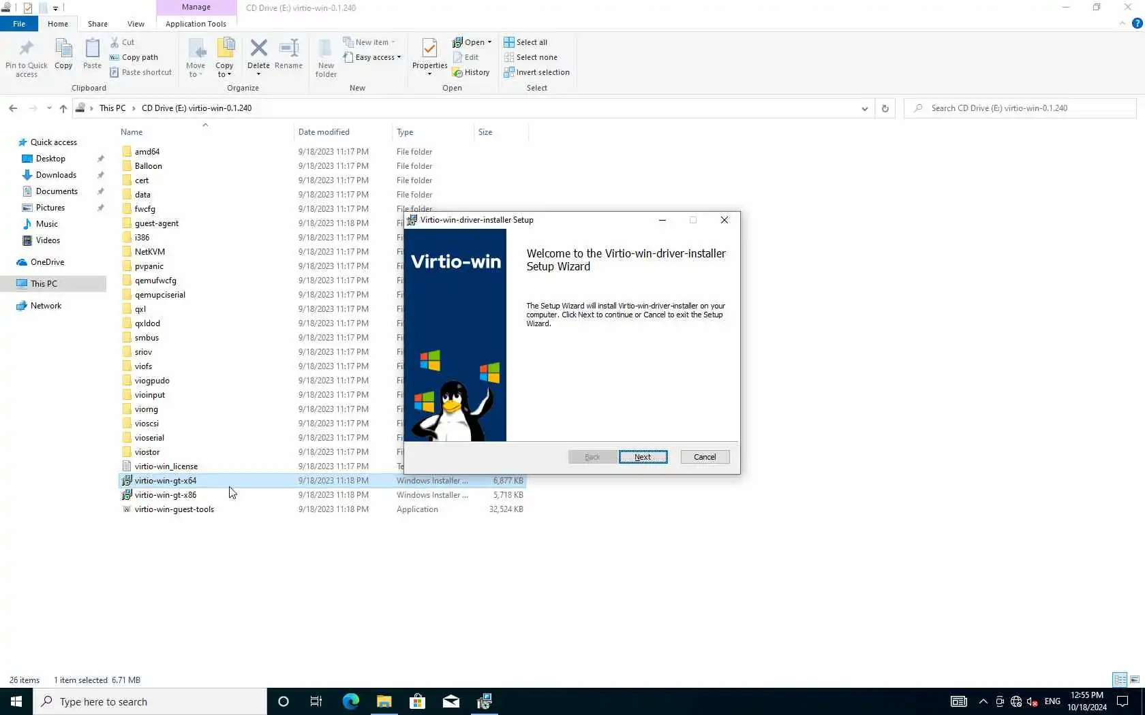Switch to the Share ribbon tab

coord(97,24)
